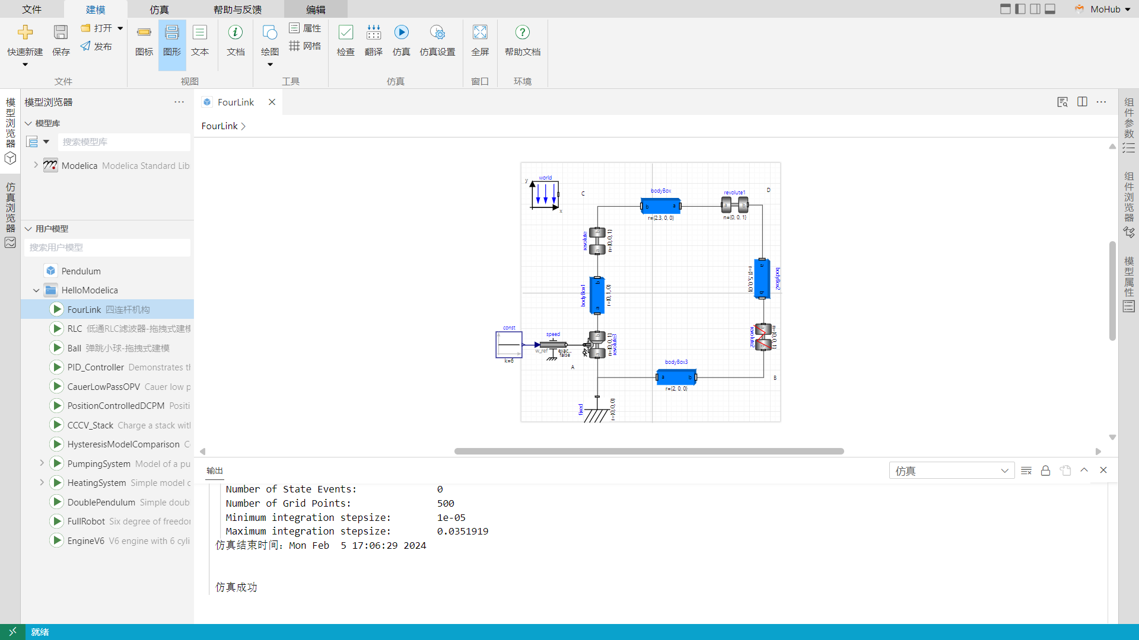Close the FourLink editor tab
The width and height of the screenshot is (1139, 640).
coord(272,102)
